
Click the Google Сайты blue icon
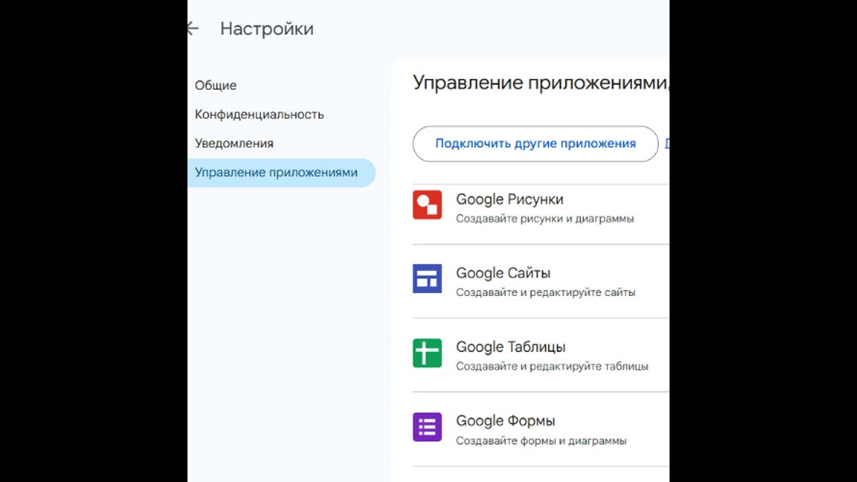tap(427, 278)
